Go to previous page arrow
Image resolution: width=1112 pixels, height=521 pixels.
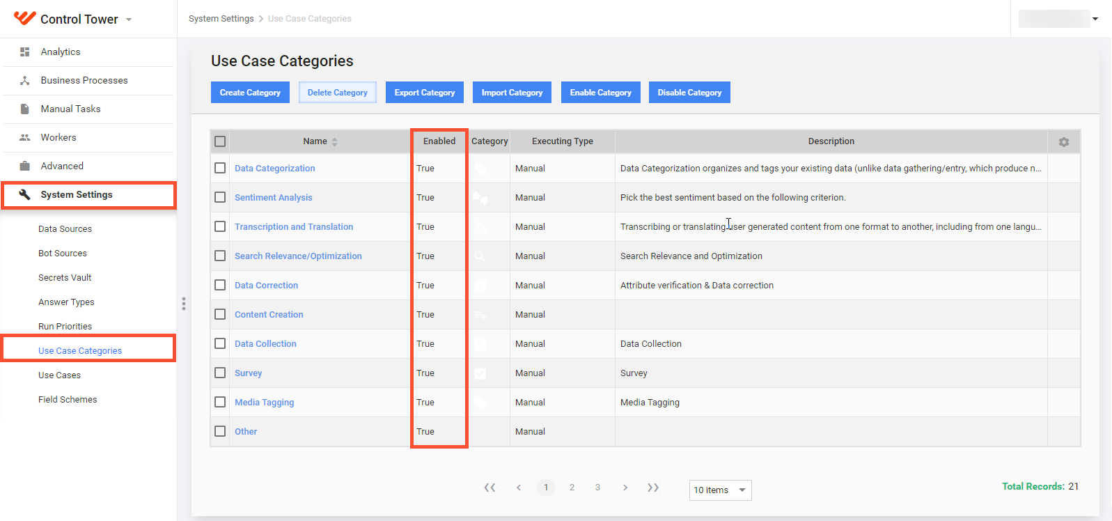519,488
